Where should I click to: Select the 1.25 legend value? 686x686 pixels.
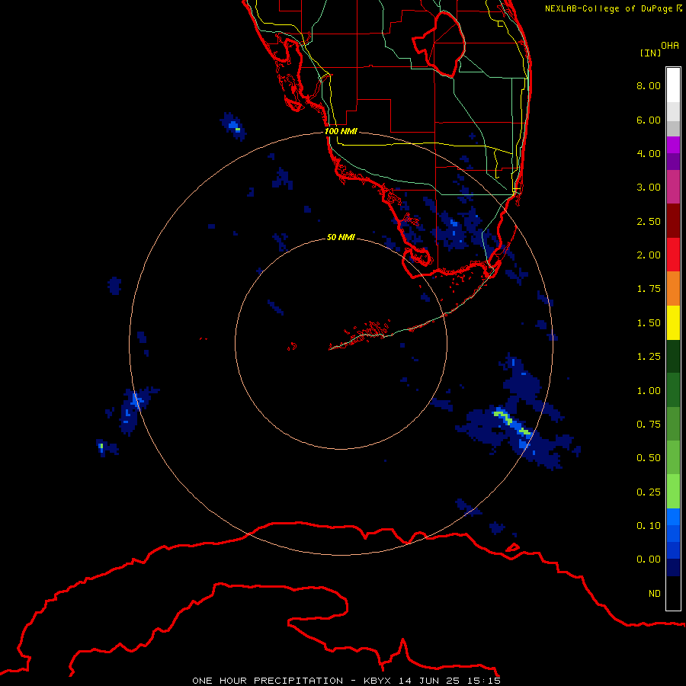click(649, 357)
